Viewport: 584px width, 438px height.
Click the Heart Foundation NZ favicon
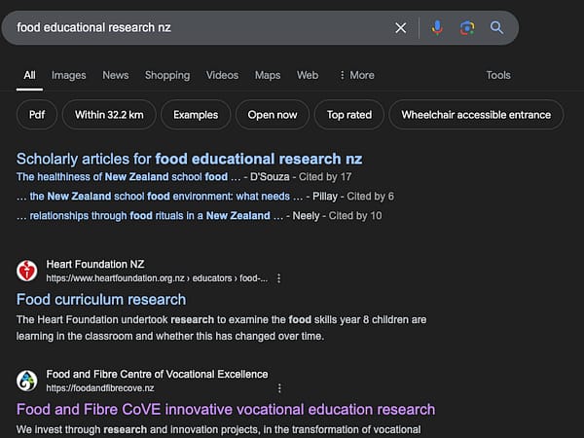[x=27, y=271]
